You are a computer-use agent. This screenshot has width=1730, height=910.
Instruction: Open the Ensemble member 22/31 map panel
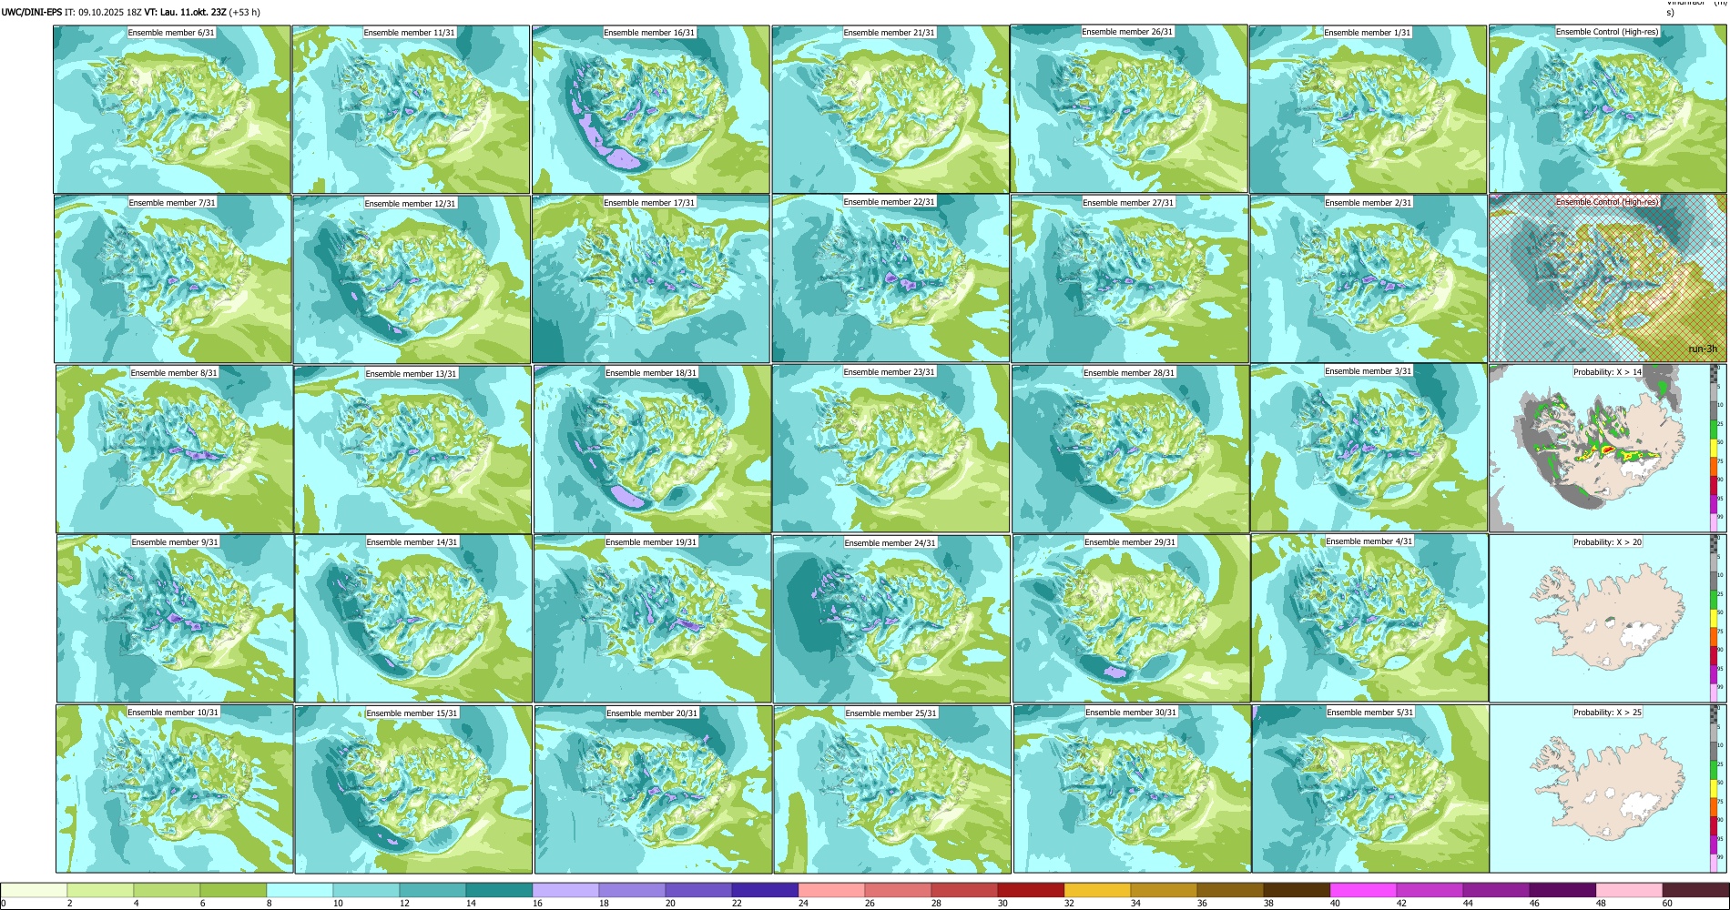890,278
